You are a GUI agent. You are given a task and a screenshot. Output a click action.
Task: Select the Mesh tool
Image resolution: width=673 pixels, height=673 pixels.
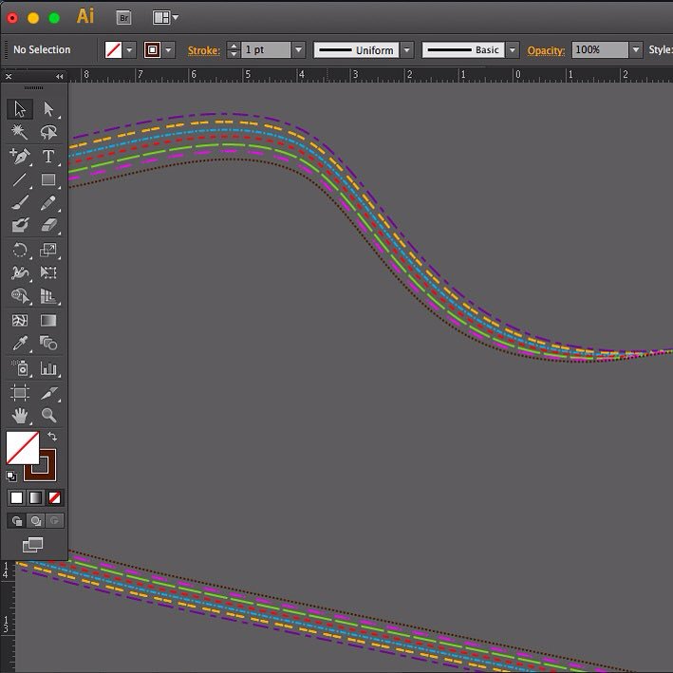click(20, 320)
